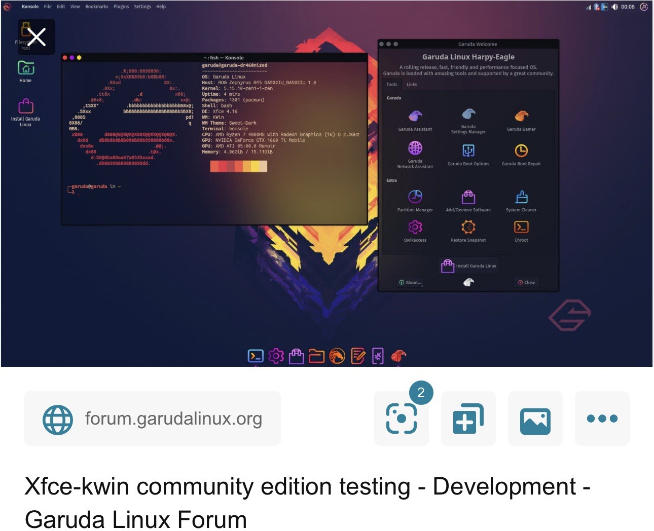654x531 pixels.
Task: Open Garuda Assistant in the Welcome window
Action: 415,121
